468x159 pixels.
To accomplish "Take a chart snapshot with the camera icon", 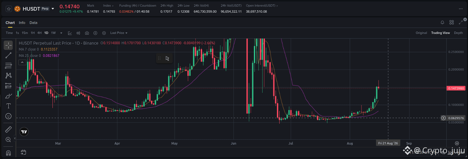I will click(87, 33).
